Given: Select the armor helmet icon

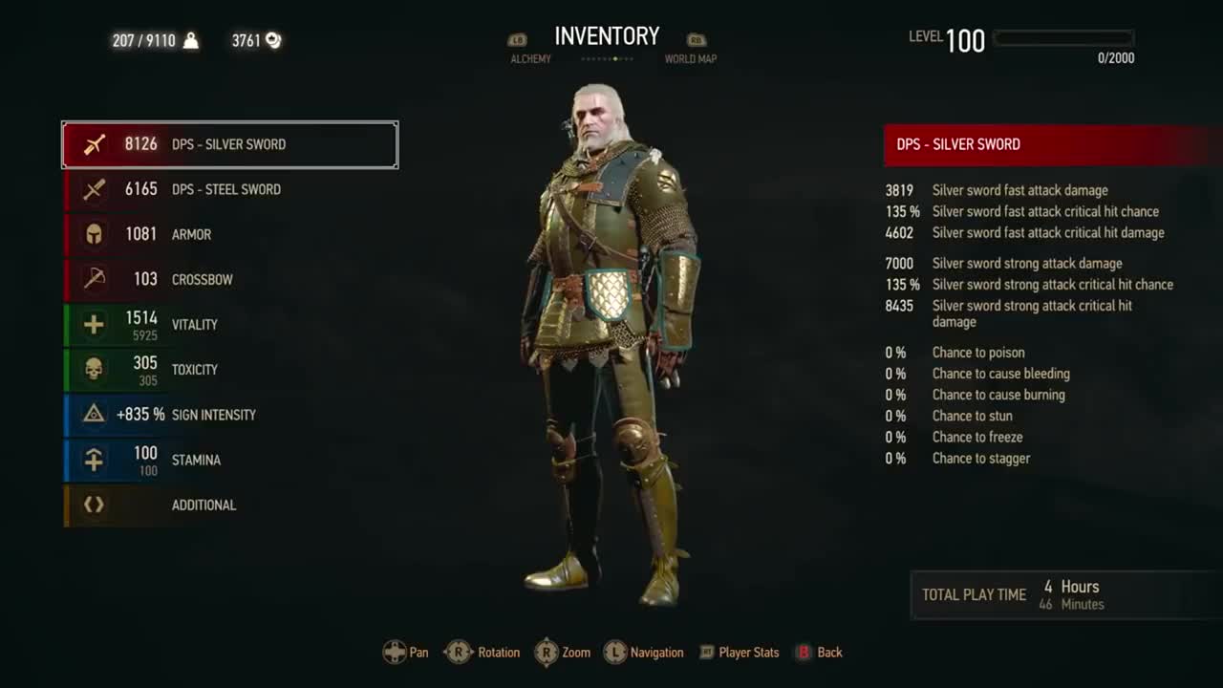Looking at the screenshot, I should pyautogui.click(x=94, y=234).
